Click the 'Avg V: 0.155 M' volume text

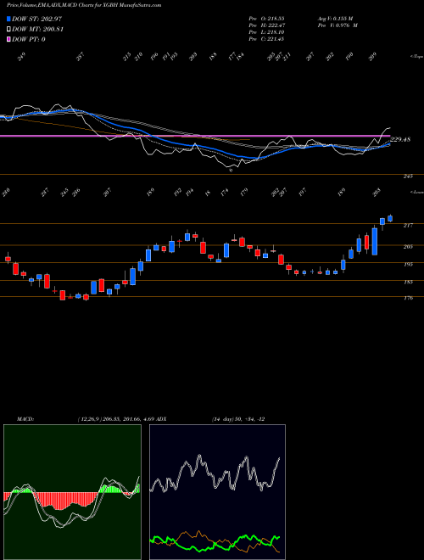335,18
